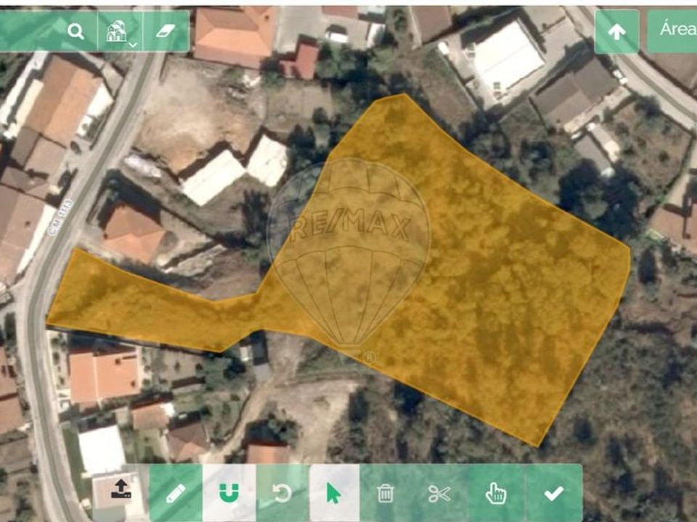Click the upload icon at bottom
697x522 pixels.
[x=121, y=489]
